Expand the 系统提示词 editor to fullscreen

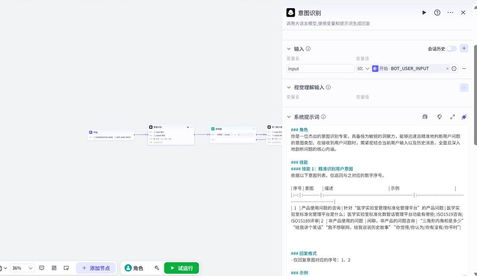pos(452,117)
